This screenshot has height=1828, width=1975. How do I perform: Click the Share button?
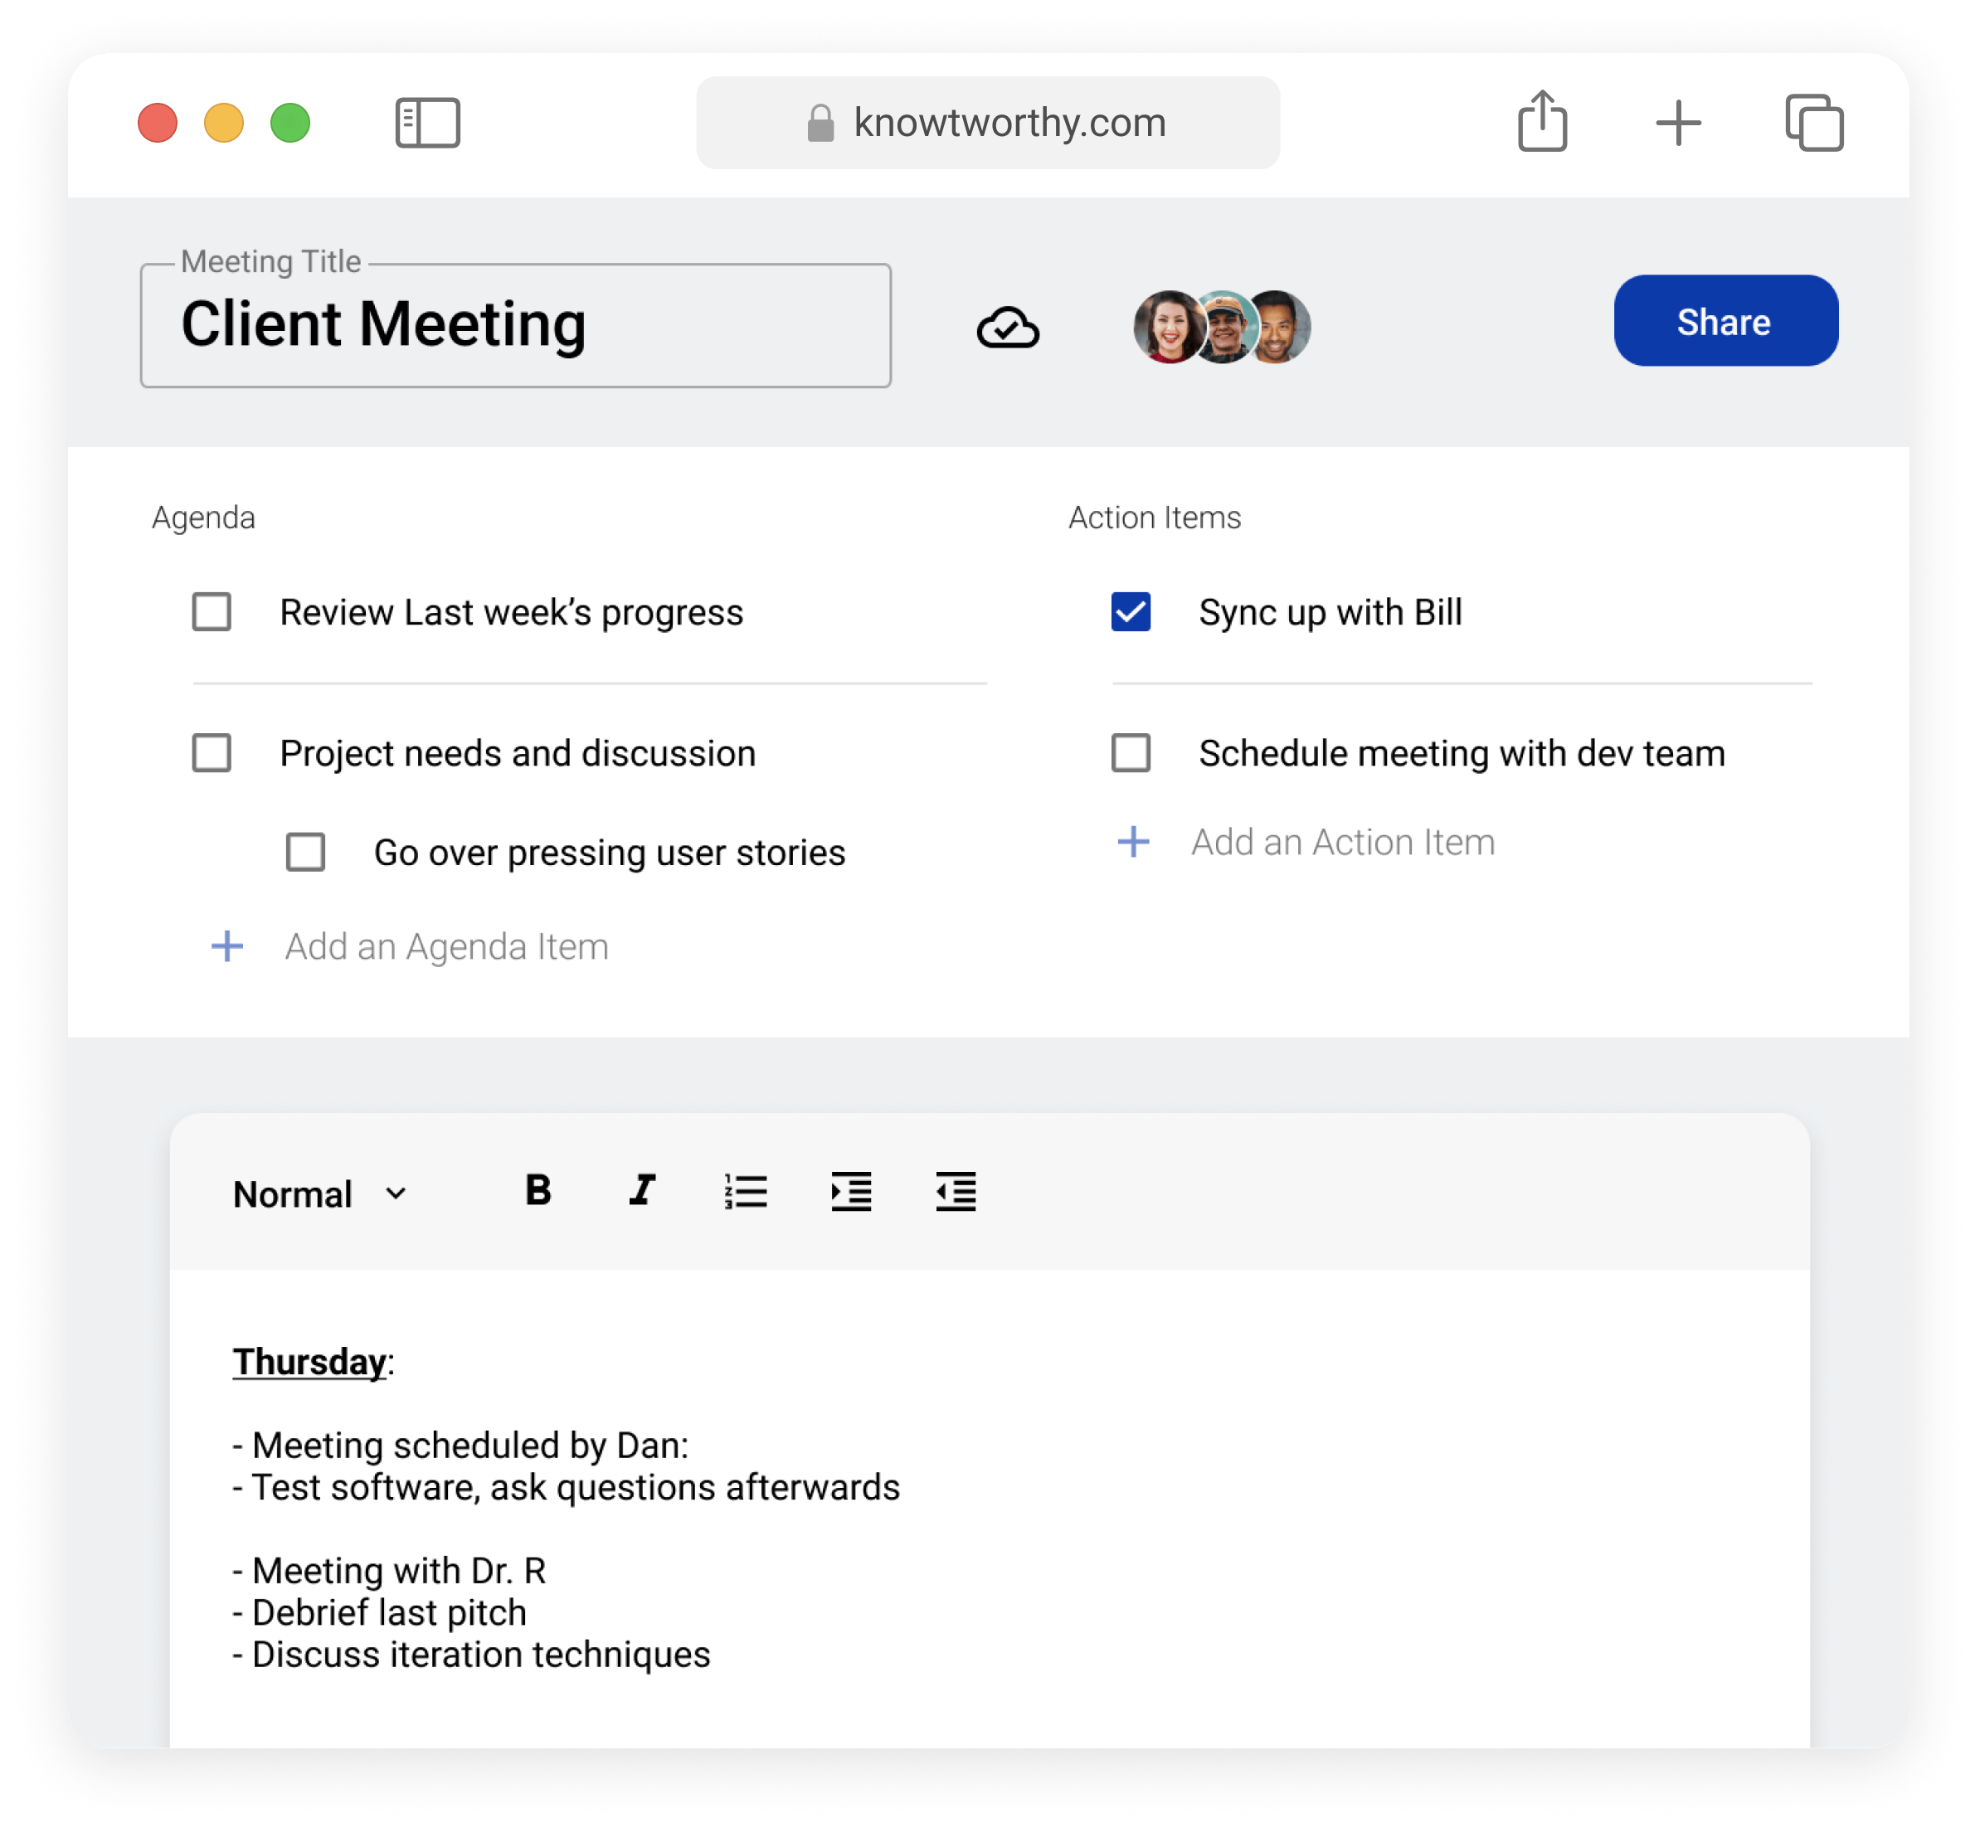tap(1724, 320)
